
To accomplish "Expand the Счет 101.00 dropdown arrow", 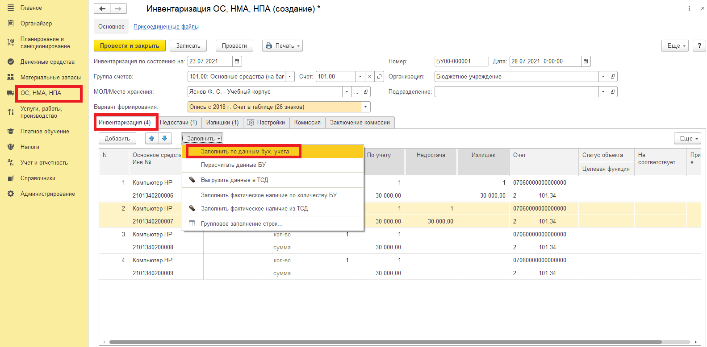I will pos(360,76).
